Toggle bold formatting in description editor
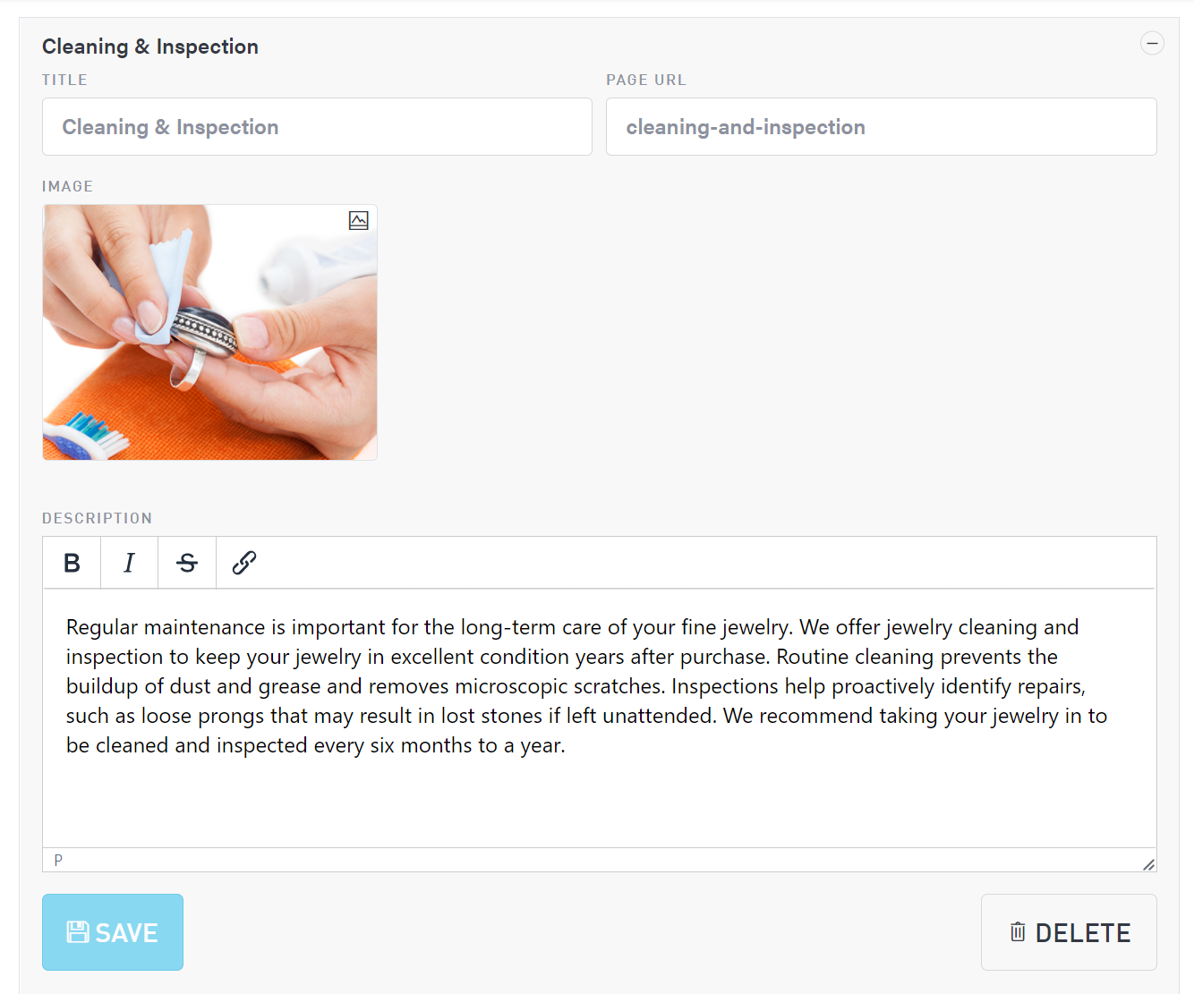Image resolution: width=1194 pixels, height=994 pixels. point(72,563)
